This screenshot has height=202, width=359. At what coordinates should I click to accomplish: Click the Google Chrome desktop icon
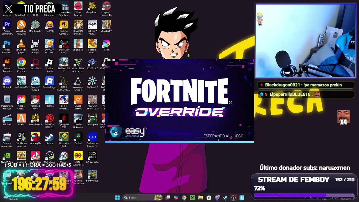(21, 65)
